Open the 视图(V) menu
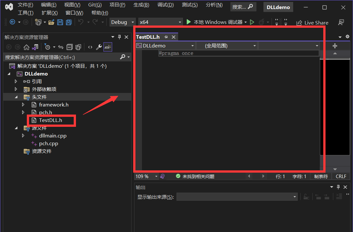The height and width of the screenshot is (232, 353). tap(72, 5)
